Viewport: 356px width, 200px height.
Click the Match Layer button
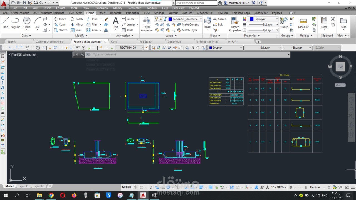point(187,30)
